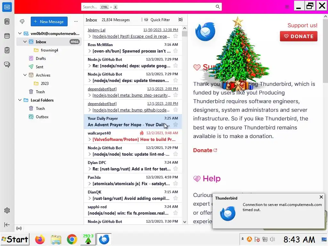
Task: Star the sapphi-red message
Action: pos(176,213)
